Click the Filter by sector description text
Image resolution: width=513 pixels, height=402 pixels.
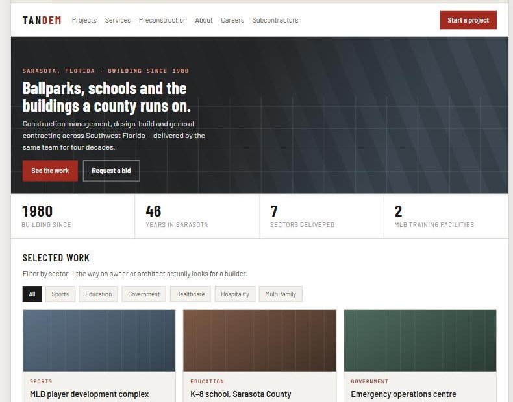point(135,274)
